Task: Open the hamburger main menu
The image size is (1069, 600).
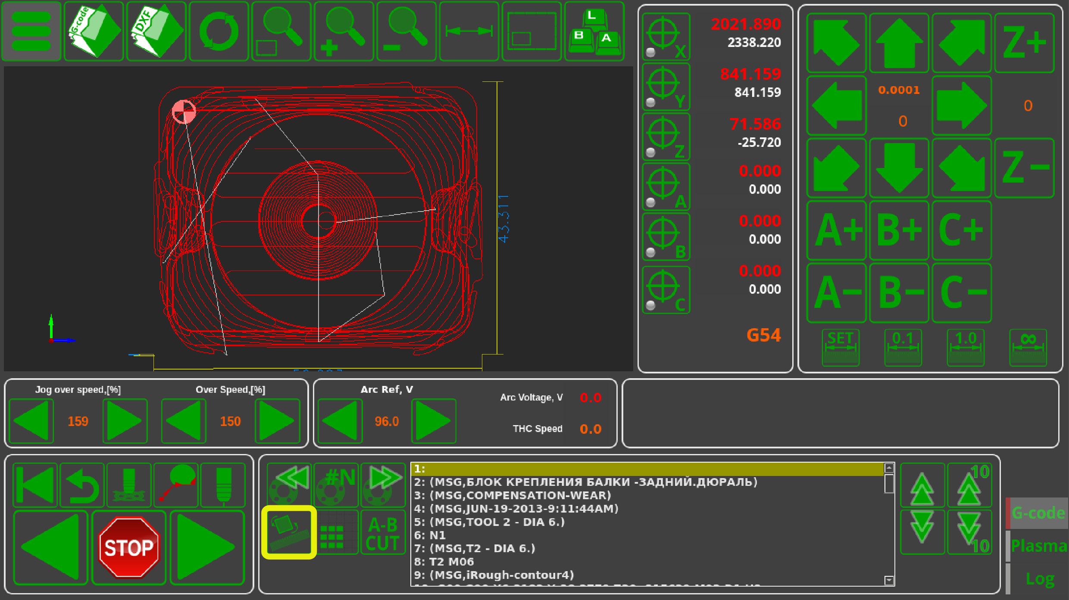Action: [x=31, y=31]
